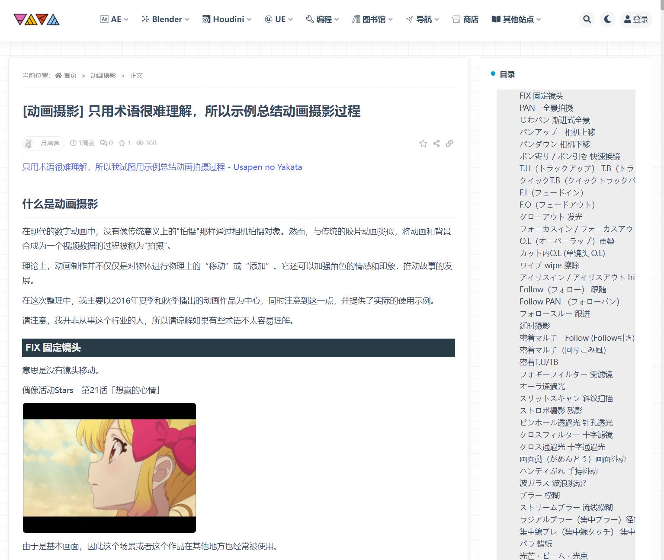
Task: Toggle dark mode moon icon
Action: pos(608,19)
